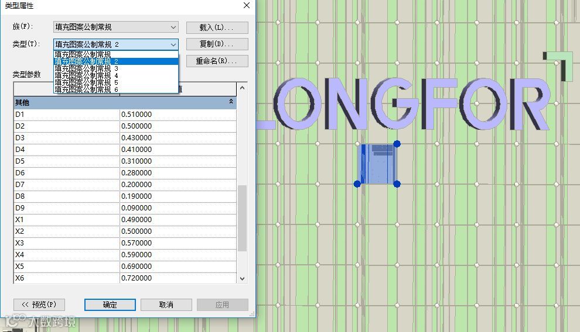Select the X4 parameter name

click(67, 254)
